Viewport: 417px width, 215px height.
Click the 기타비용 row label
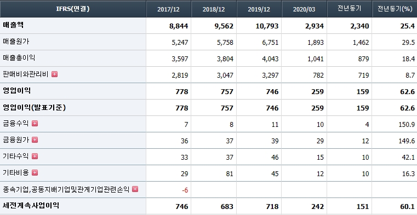click(x=16, y=172)
